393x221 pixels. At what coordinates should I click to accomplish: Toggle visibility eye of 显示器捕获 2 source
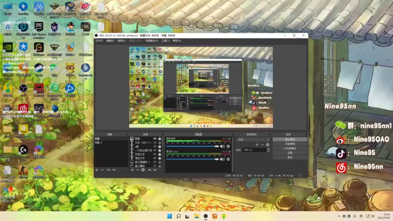click(x=155, y=162)
